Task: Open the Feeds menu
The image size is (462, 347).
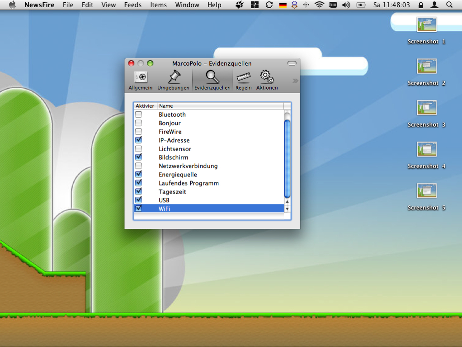Action: coord(132,5)
